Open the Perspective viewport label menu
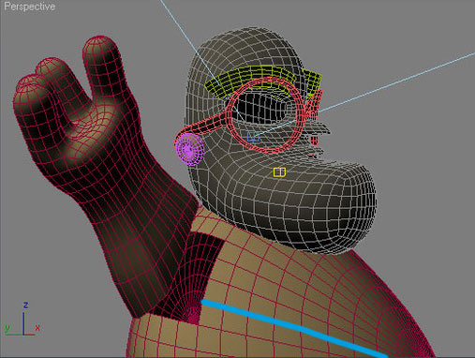This screenshot has width=475, height=358. [x=30, y=7]
